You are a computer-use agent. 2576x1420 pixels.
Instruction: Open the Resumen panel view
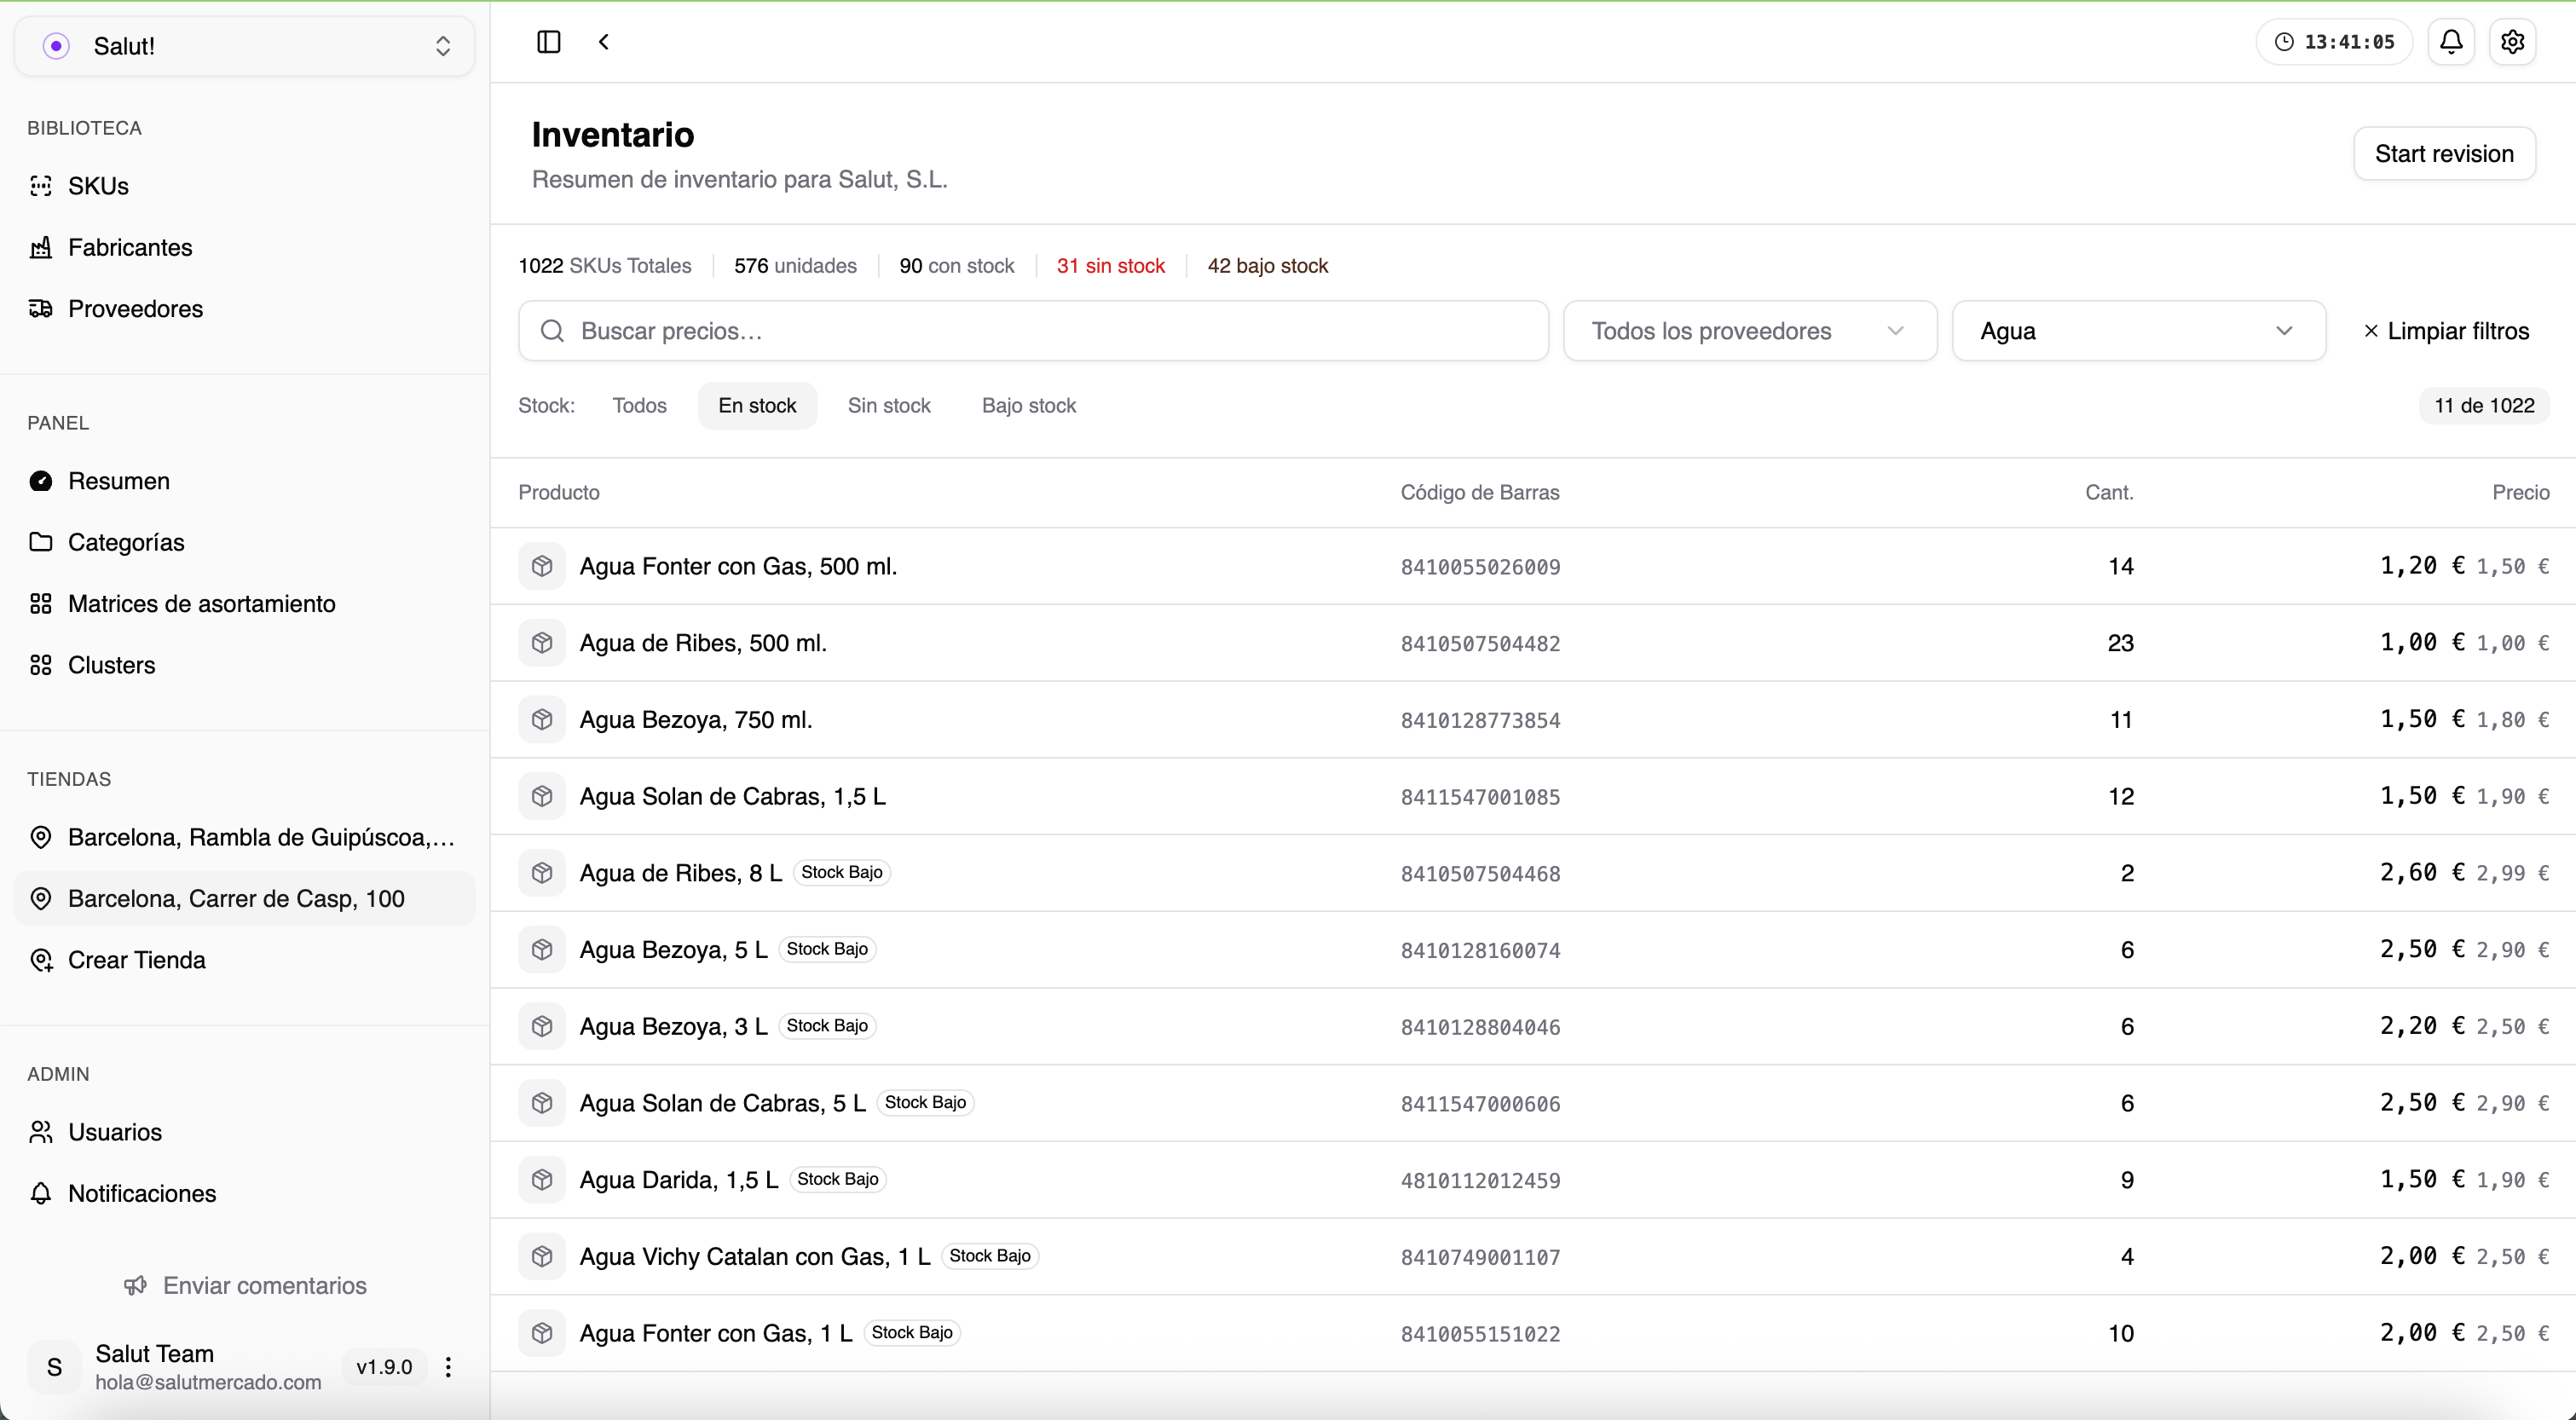pyautogui.click(x=119, y=481)
